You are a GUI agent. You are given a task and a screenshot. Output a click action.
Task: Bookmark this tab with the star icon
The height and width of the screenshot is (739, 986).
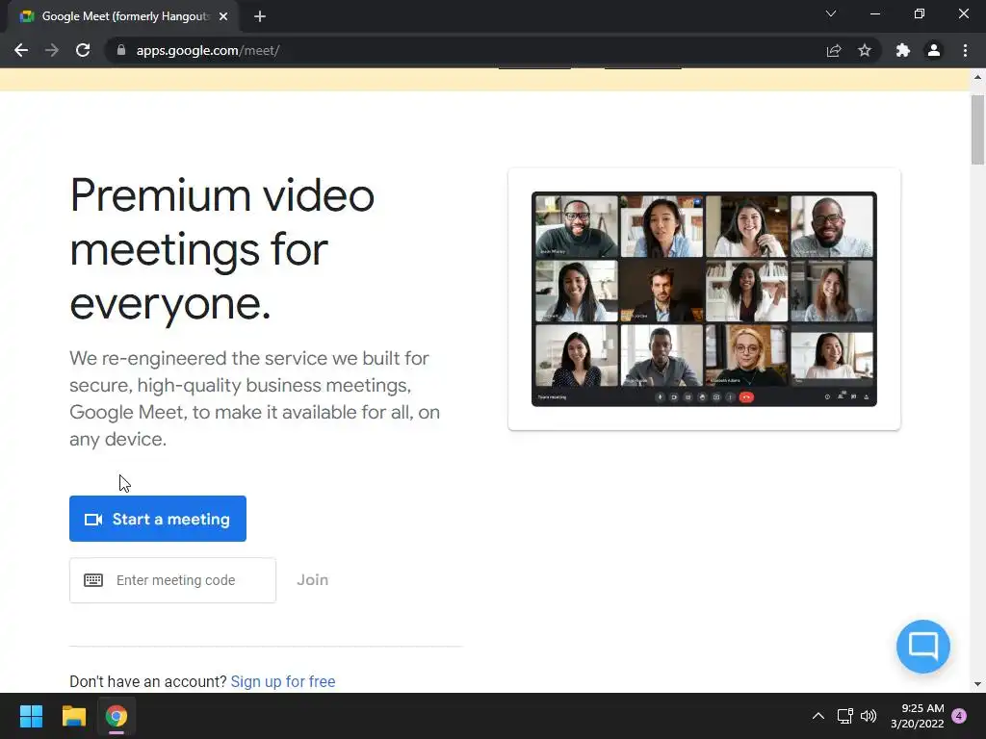pos(865,50)
